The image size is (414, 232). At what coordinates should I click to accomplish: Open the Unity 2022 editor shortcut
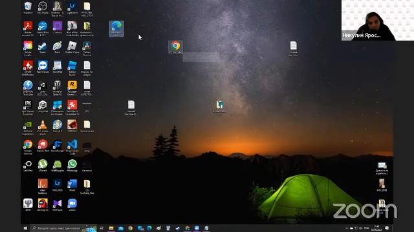point(43,88)
